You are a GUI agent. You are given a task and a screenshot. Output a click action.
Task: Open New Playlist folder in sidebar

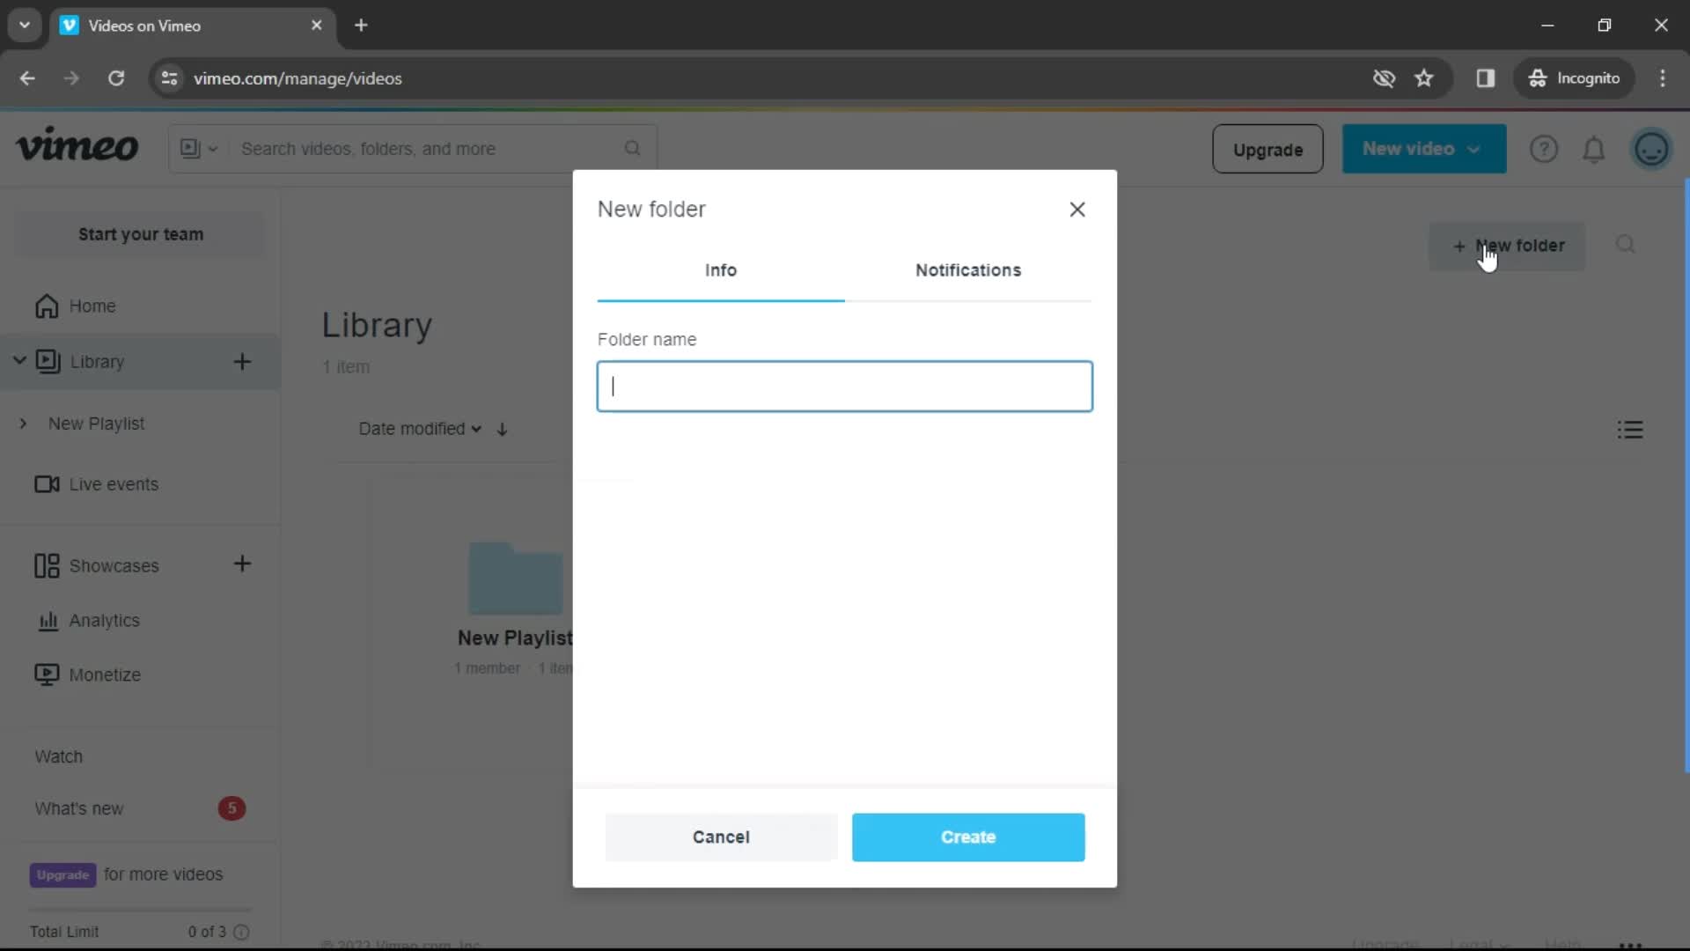[96, 424]
